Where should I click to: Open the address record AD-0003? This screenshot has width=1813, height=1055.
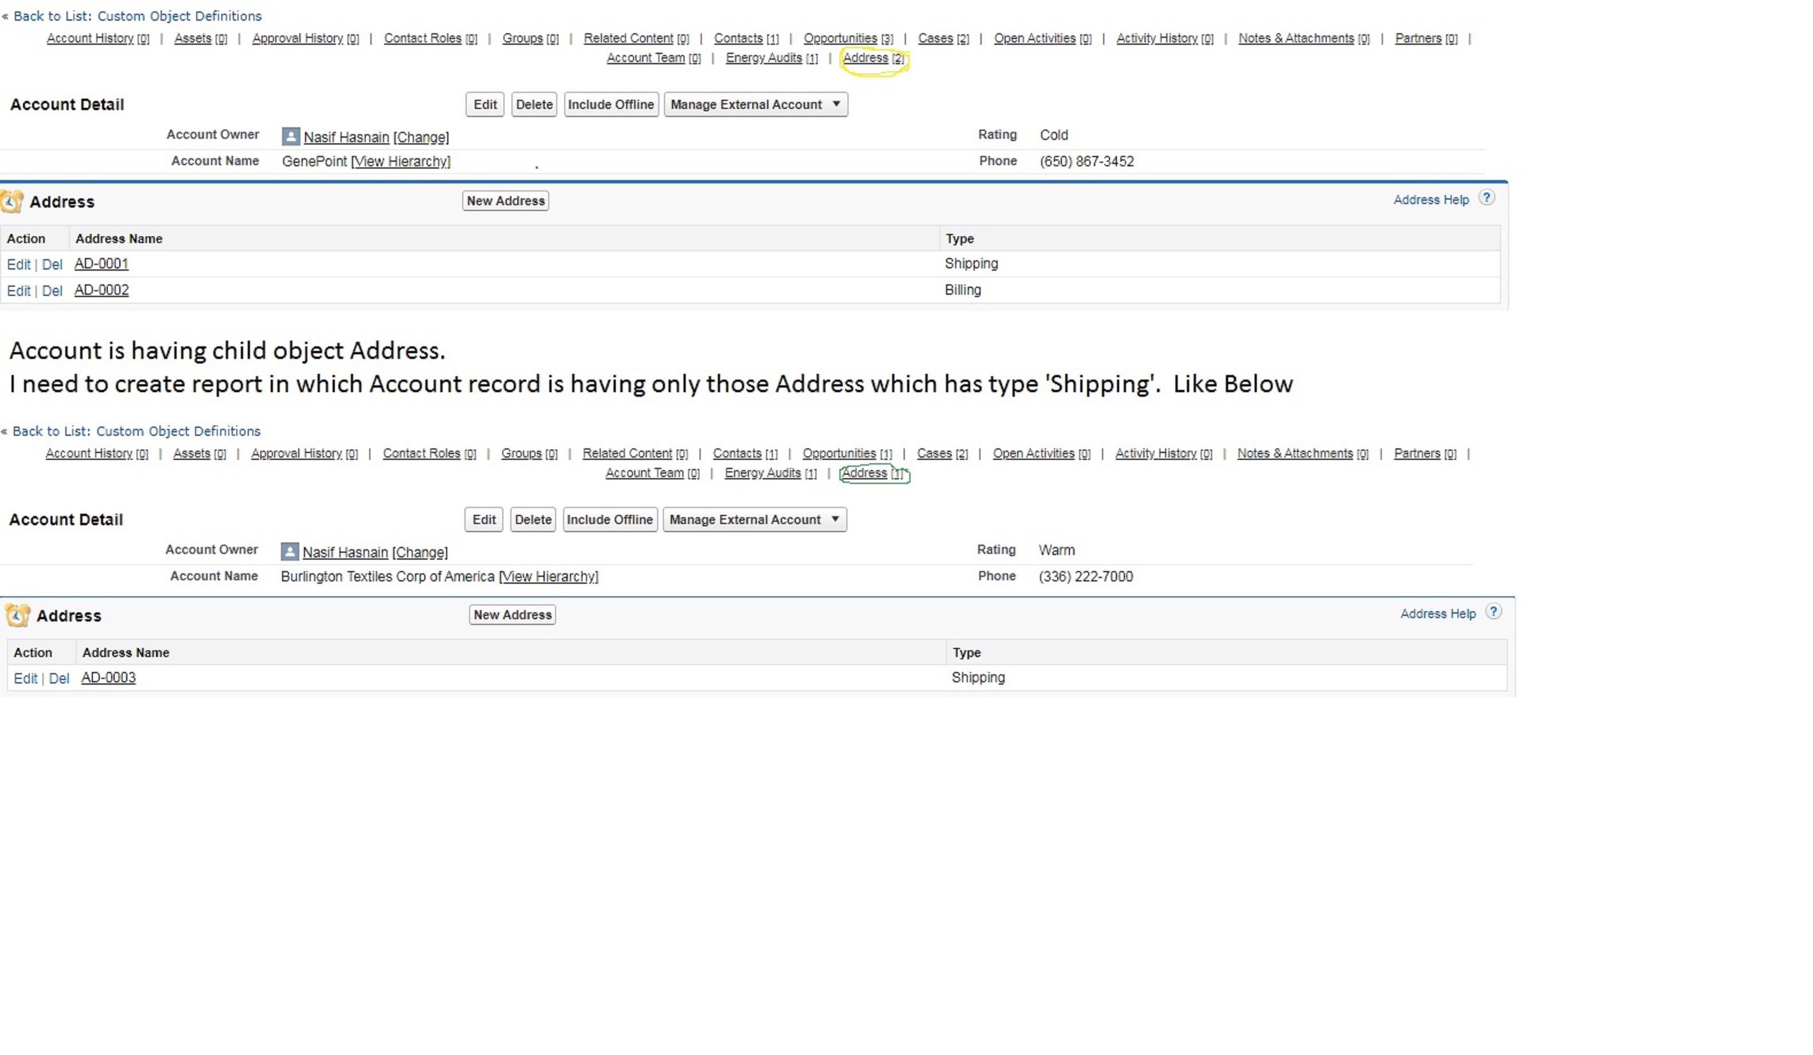108,678
